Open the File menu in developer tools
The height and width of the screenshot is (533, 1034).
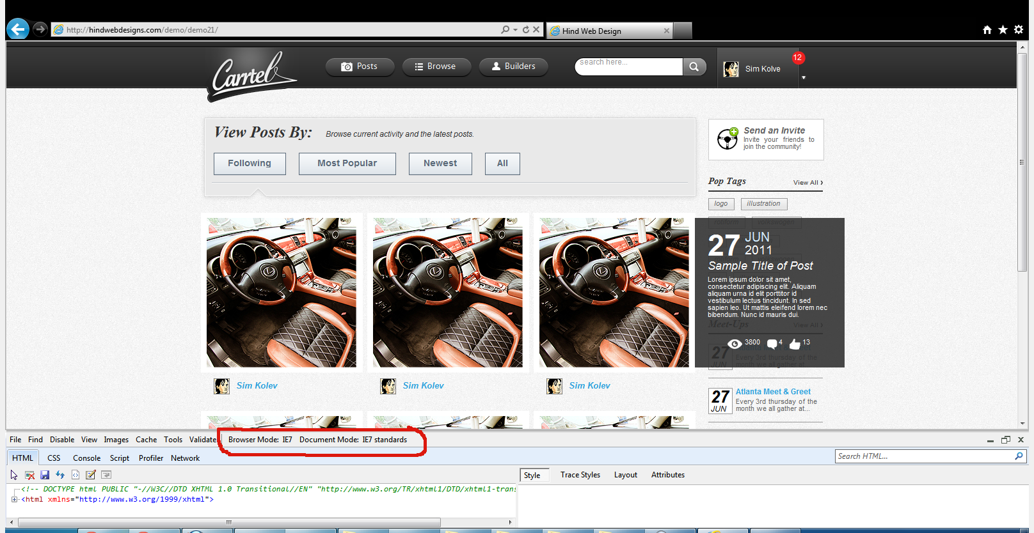tap(15, 440)
